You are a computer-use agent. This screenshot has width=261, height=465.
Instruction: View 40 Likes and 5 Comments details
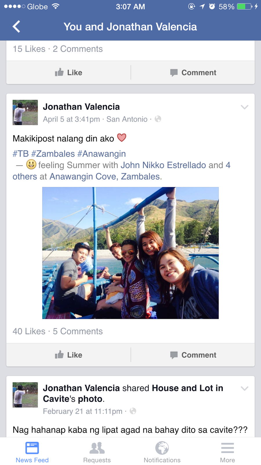[58, 331]
